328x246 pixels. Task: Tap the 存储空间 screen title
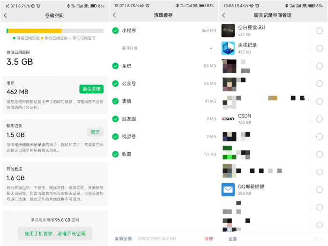coord(54,15)
